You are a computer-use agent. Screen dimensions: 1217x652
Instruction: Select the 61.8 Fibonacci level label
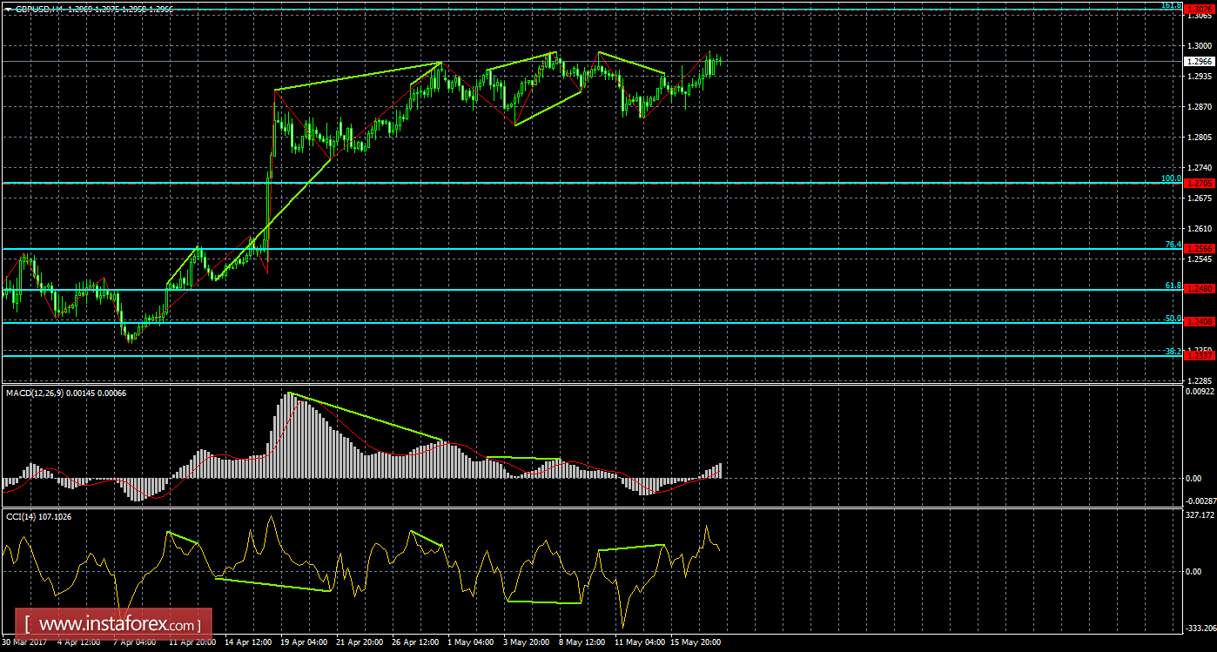coord(1173,285)
